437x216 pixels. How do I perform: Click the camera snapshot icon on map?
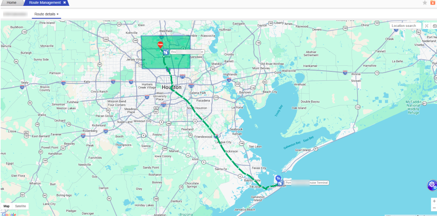(435, 26)
